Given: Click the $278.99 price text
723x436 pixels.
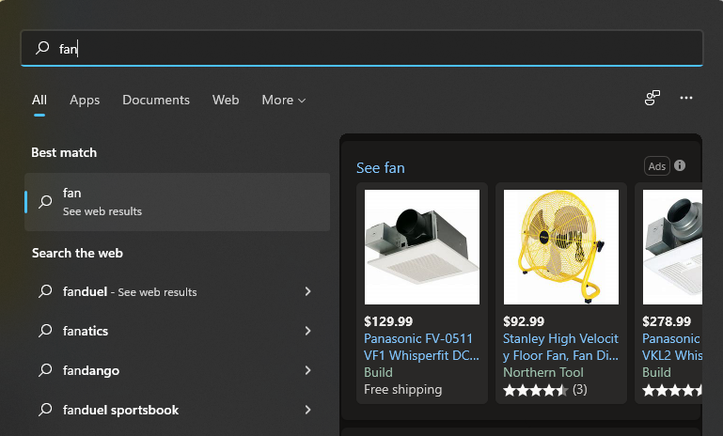Looking at the screenshot, I should click(667, 321).
